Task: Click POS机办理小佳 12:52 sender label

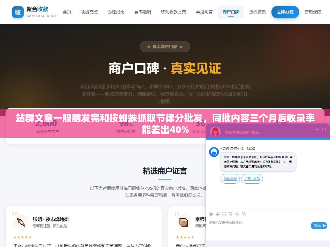Action: tap(238, 148)
